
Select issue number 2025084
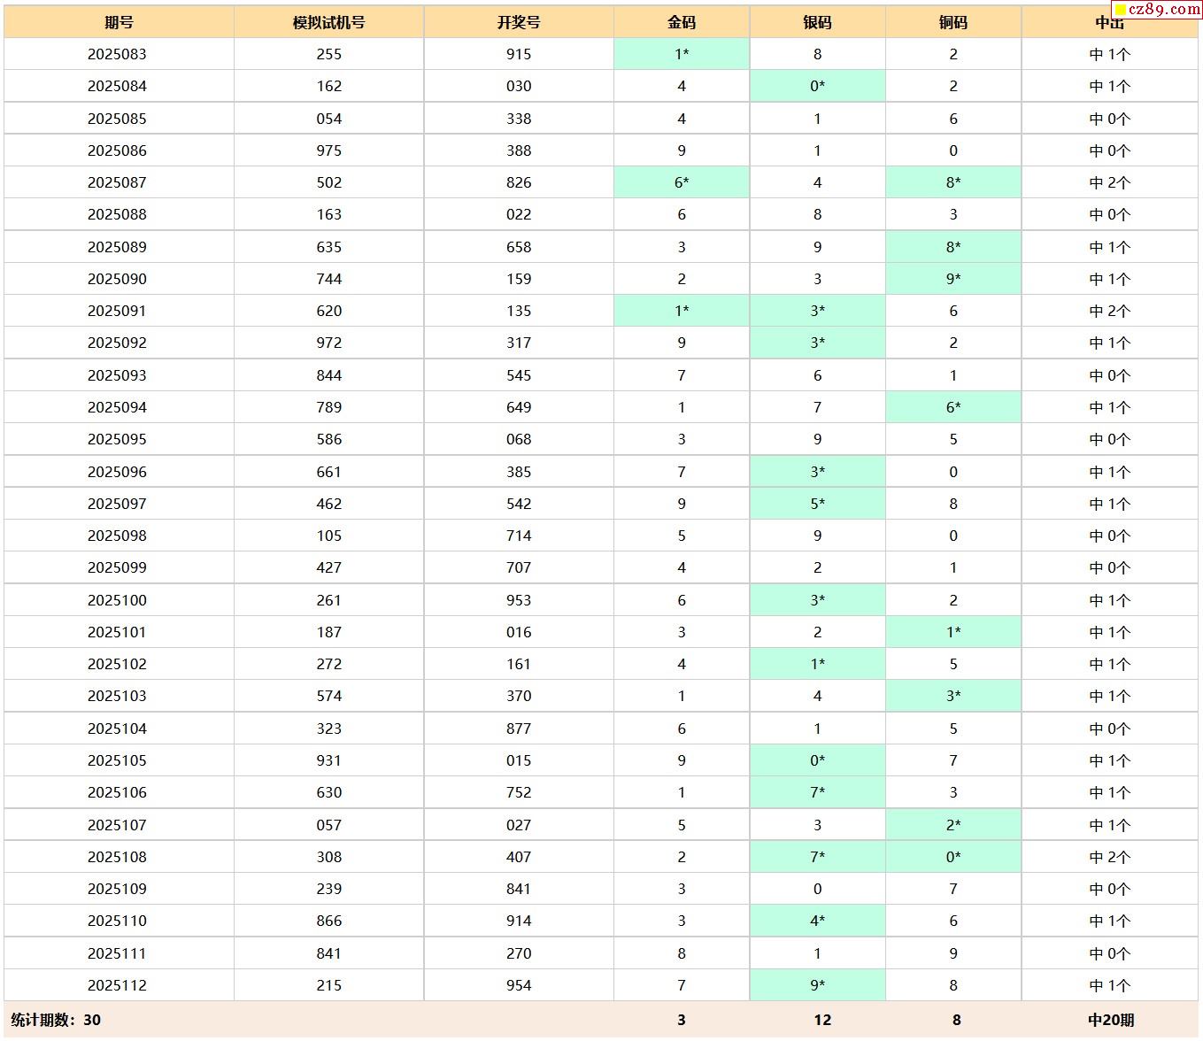point(117,86)
